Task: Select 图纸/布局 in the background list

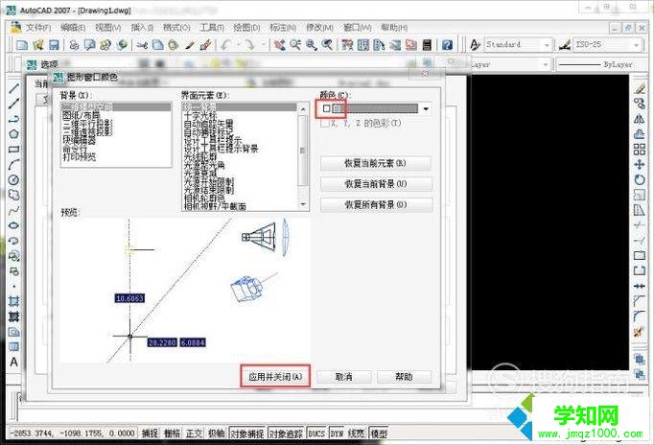Action: pos(82,115)
